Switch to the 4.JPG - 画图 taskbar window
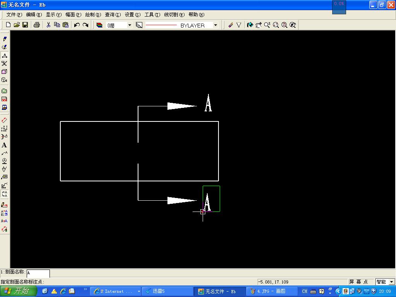 pyautogui.click(x=271, y=291)
